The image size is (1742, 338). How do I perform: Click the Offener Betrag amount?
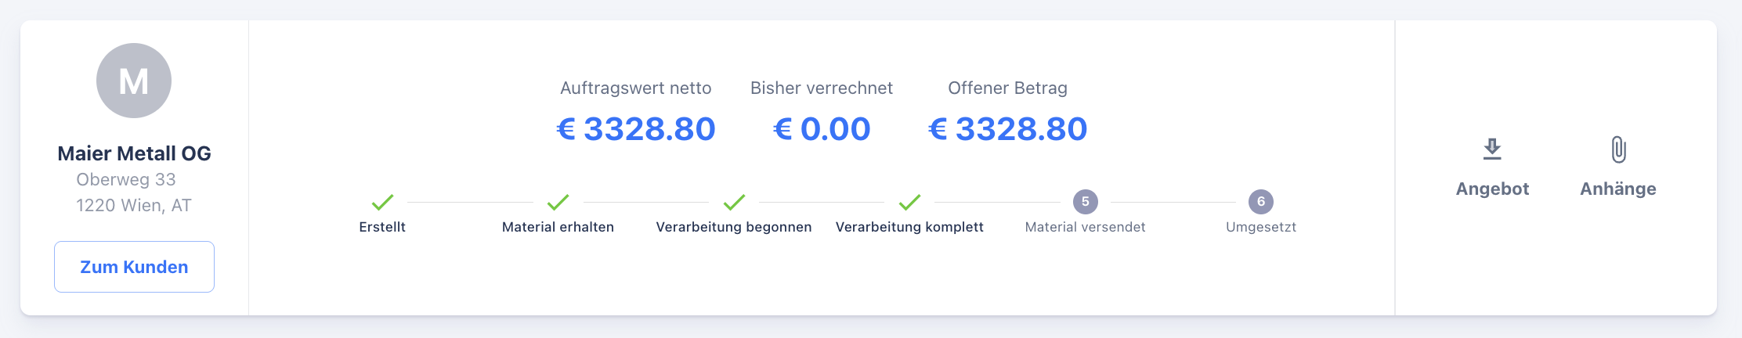(1008, 129)
